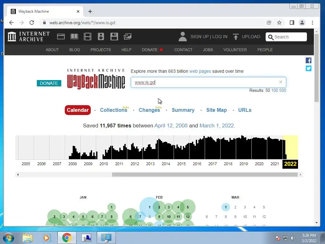Open Windows Media Player from taskbar
The width and height of the screenshot is (325, 244).
tap(47, 238)
